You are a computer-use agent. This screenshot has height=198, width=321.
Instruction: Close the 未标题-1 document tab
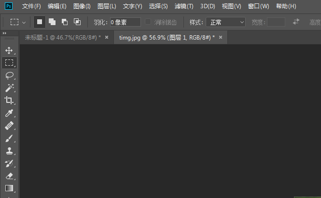[107, 37]
